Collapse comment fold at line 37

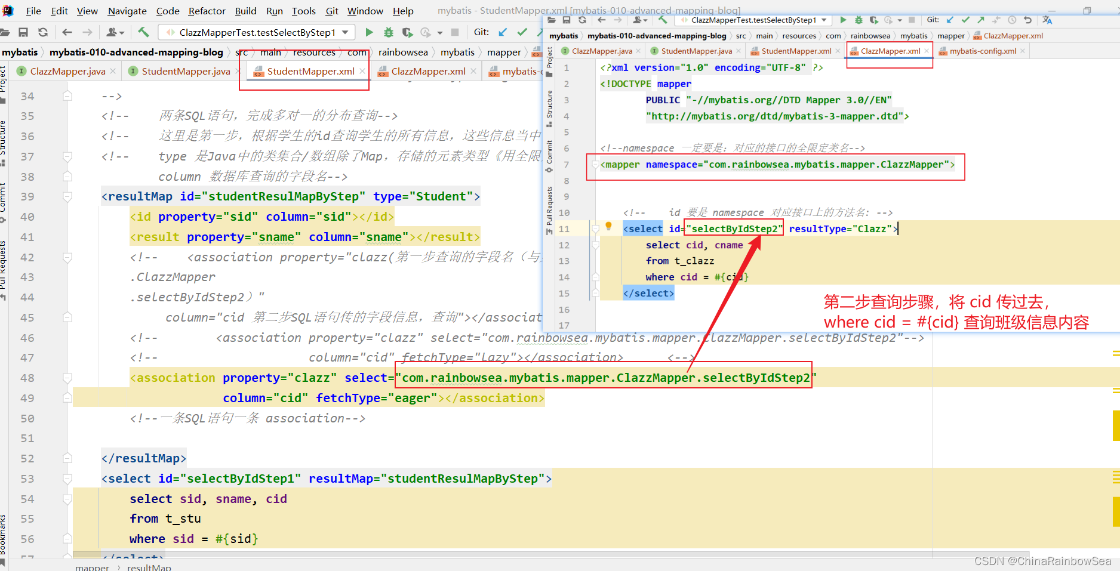click(67, 157)
